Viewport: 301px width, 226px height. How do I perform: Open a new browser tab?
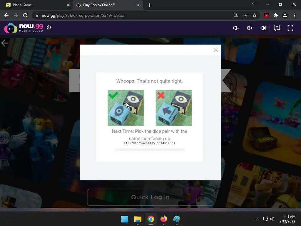click(x=150, y=5)
